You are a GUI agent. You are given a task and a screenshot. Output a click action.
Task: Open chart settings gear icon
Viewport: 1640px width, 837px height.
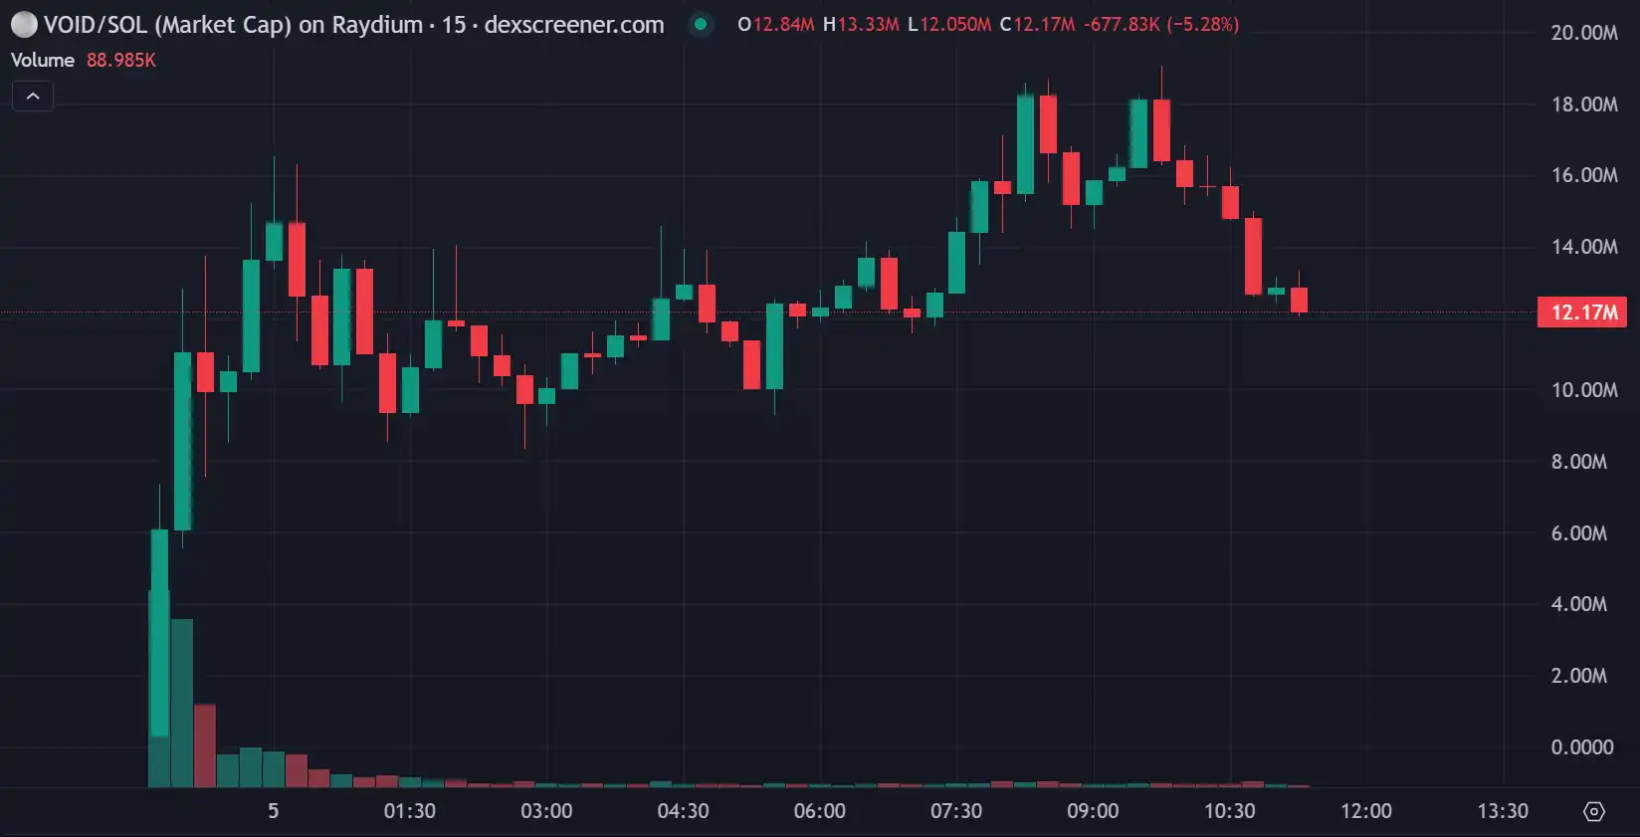click(1593, 811)
